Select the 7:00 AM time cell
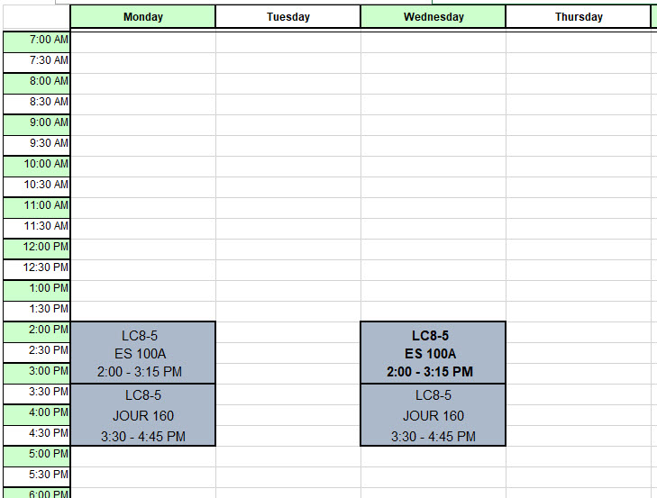The width and height of the screenshot is (657, 498). click(37, 42)
